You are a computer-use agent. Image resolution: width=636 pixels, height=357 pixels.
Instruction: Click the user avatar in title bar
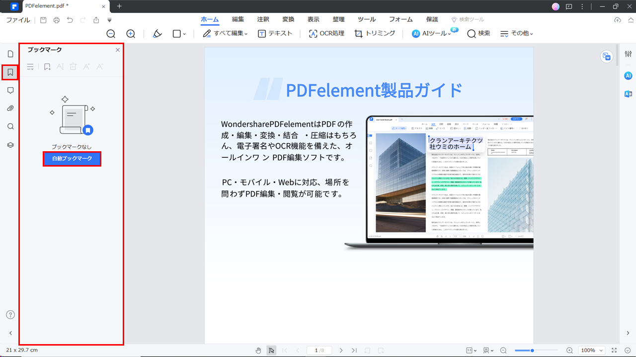click(x=556, y=6)
